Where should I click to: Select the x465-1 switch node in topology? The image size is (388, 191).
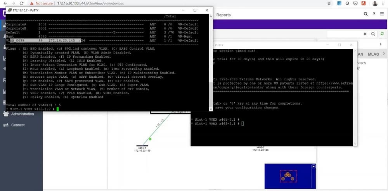point(142,146)
